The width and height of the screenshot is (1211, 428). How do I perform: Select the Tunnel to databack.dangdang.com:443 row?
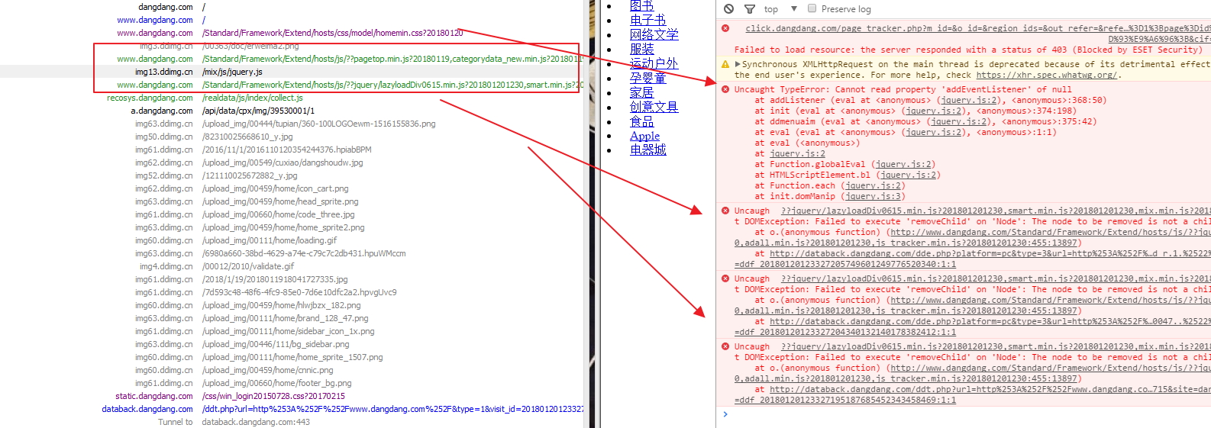[x=292, y=422]
